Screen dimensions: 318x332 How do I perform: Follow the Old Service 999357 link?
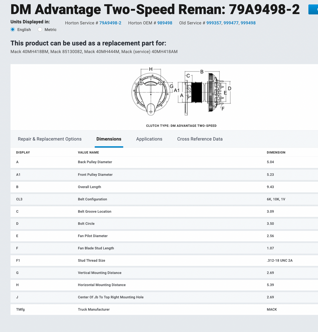[x=214, y=23]
